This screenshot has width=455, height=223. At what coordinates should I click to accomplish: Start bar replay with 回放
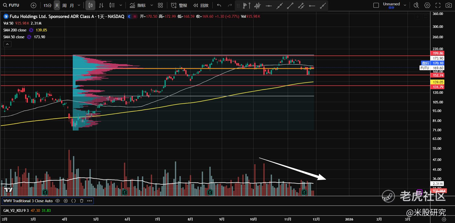[x=201, y=5]
